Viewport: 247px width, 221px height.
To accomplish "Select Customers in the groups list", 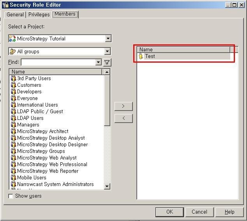I will (x=29, y=85).
